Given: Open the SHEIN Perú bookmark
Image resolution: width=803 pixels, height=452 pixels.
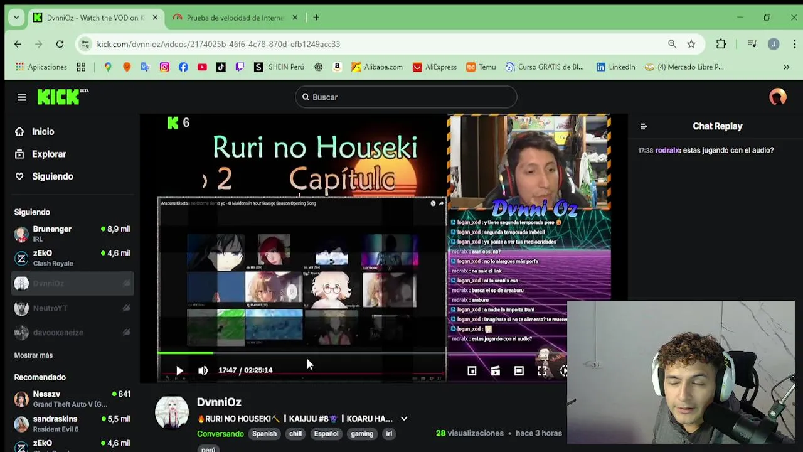Looking at the screenshot, I should coord(279,67).
